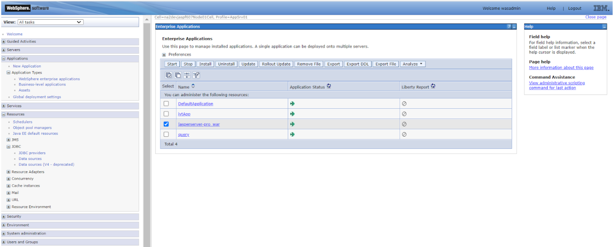Screen dimensions: 613x247
Task: Expand the Preferences section
Action: pyautogui.click(x=164, y=55)
